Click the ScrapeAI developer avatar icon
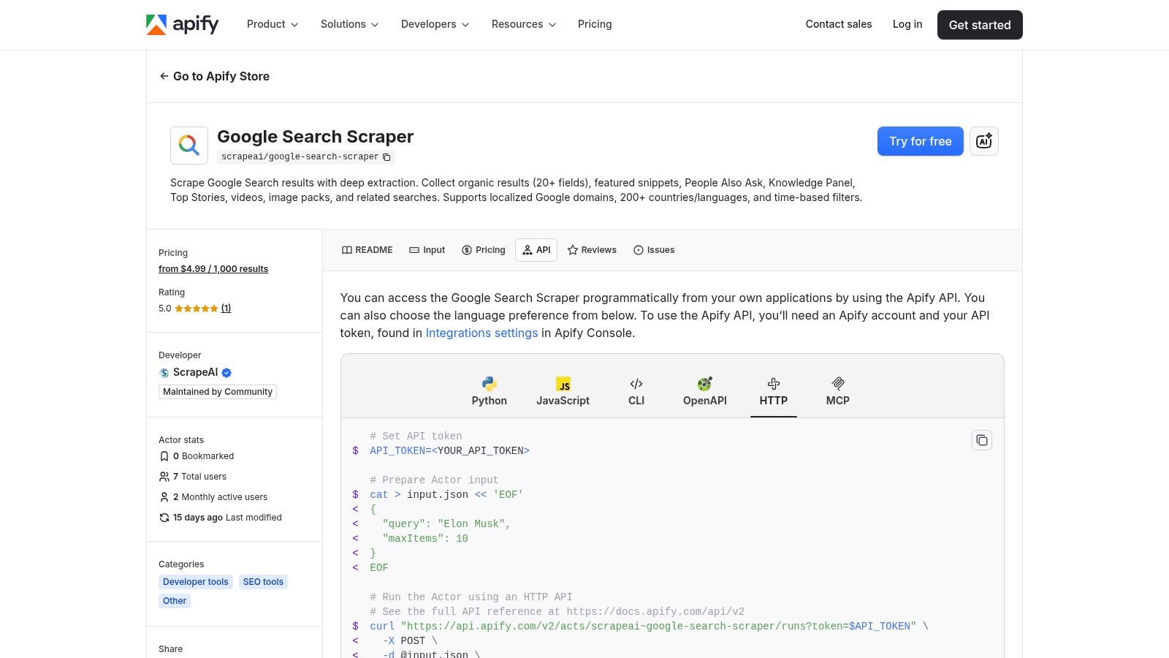1169x658 pixels. click(164, 373)
